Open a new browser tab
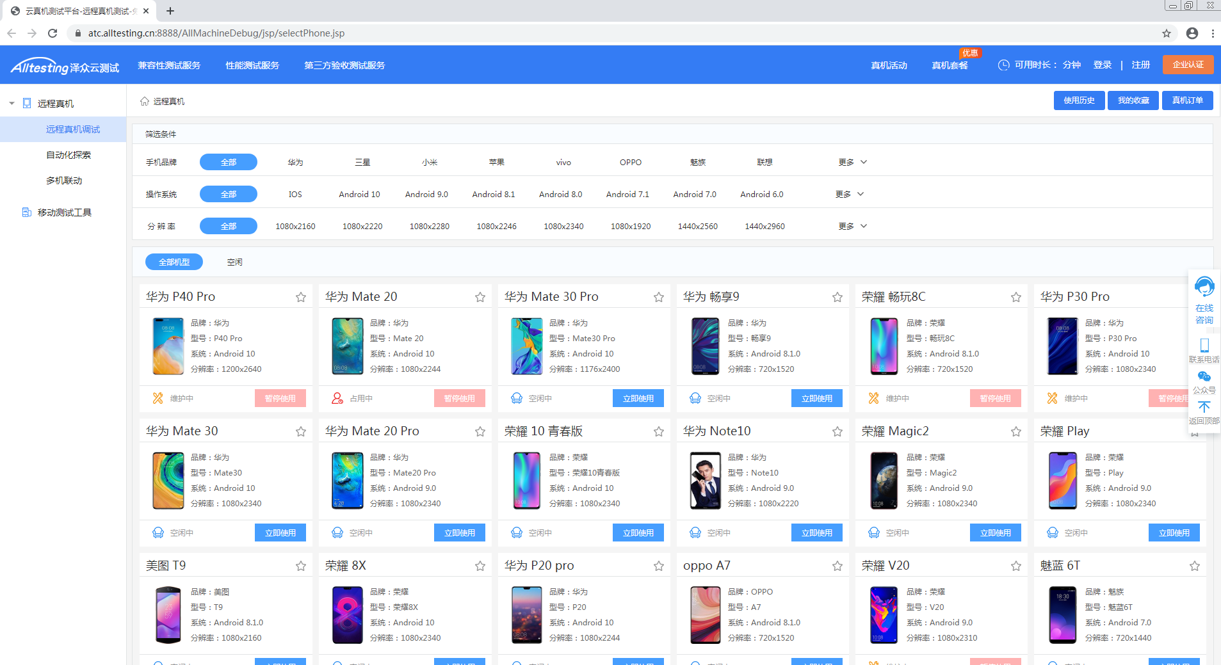This screenshot has height=665, width=1221. pyautogui.click(x=170, y=11)
